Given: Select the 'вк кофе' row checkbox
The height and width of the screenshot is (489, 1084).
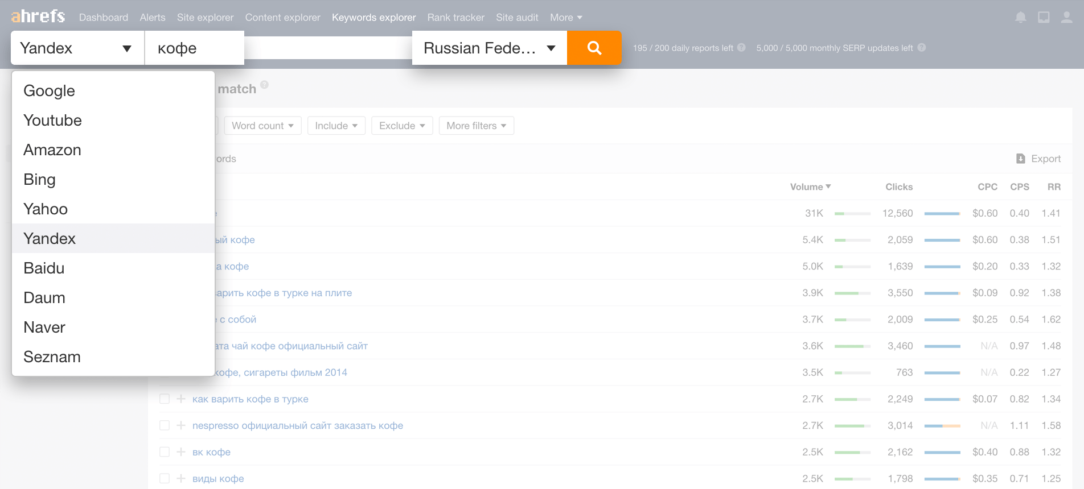Looking at the screenshot, I should click(x=165, y=452).
